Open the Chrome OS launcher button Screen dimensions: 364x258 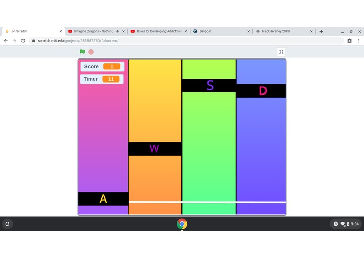[x=7, y=224]
